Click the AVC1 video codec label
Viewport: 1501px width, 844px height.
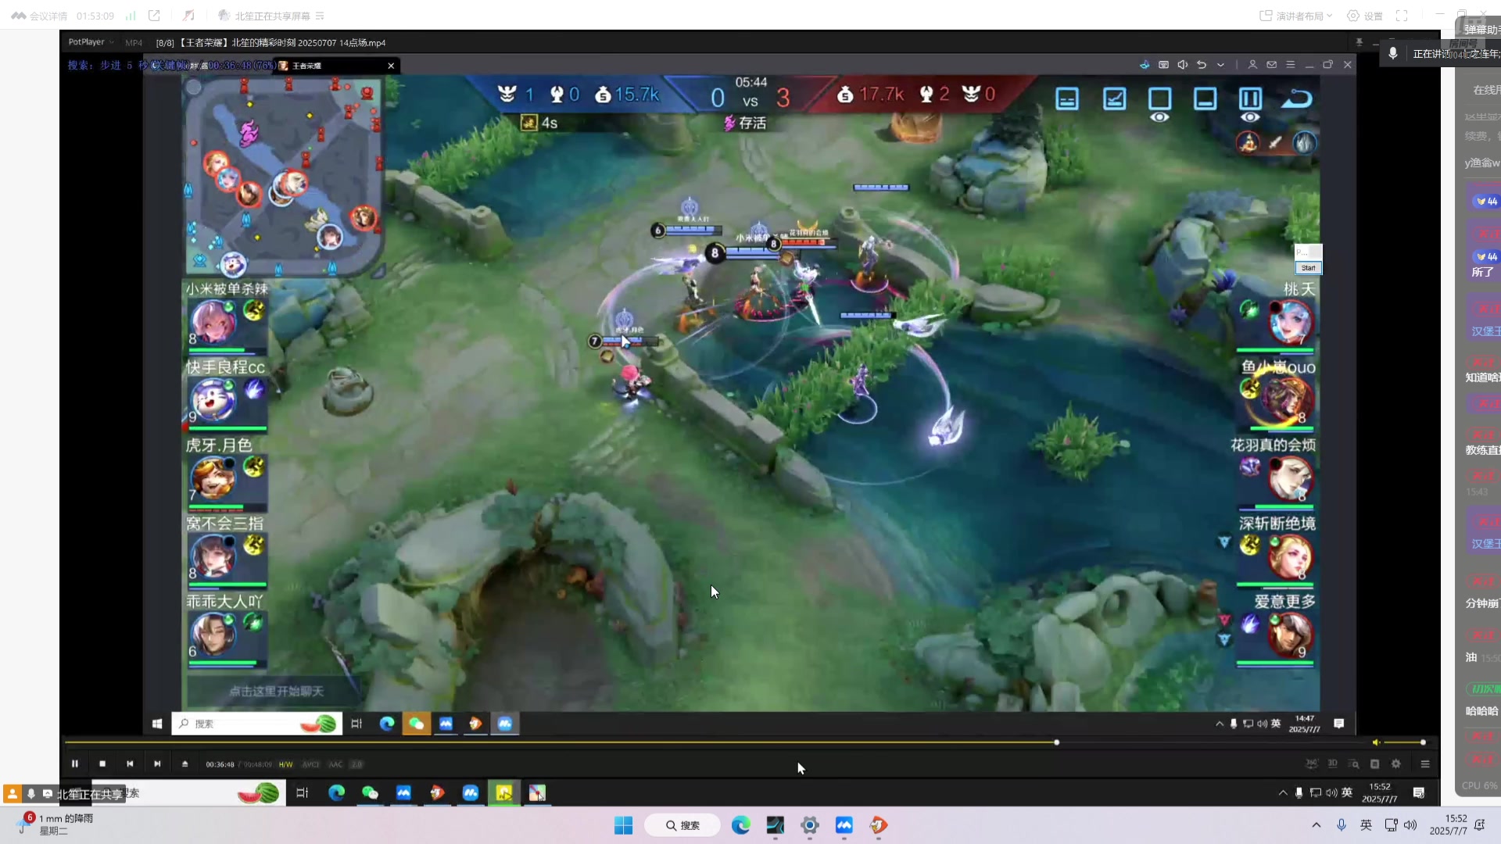click(311, 764)
